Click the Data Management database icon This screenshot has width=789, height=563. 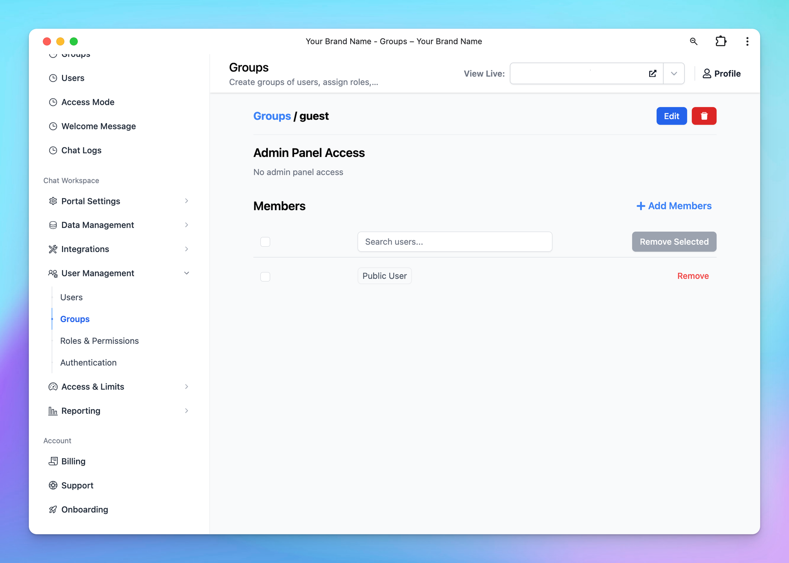tap(53, 225)
